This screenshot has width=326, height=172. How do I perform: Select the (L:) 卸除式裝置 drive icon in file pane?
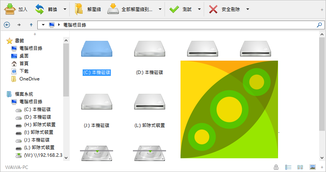click(150, 102)
